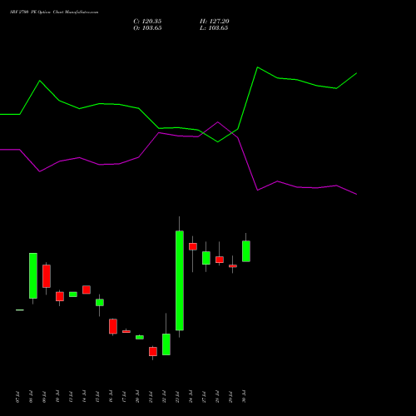Click the red candle for 24 Jul

point(193,246)
